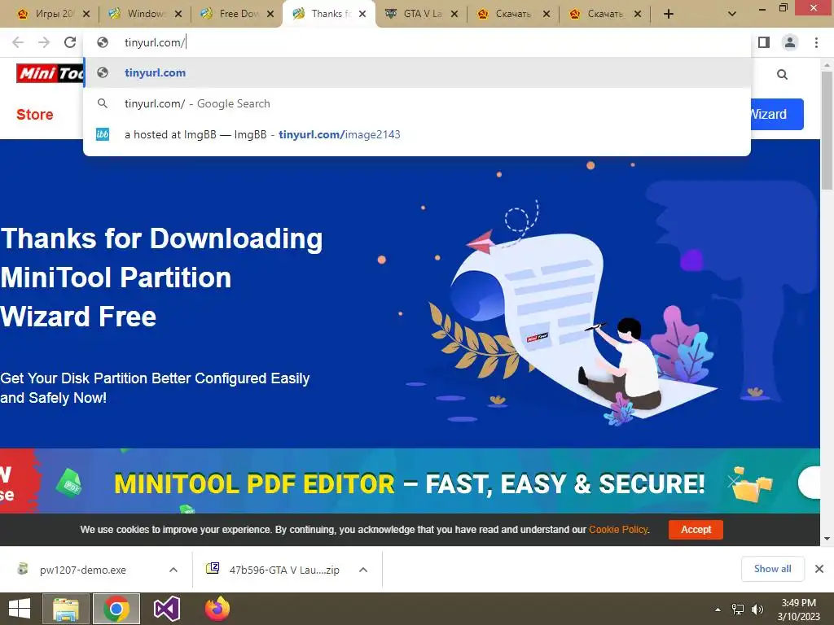Click in the address bar field
Viewport: 834px width, 625px height.
417,42
